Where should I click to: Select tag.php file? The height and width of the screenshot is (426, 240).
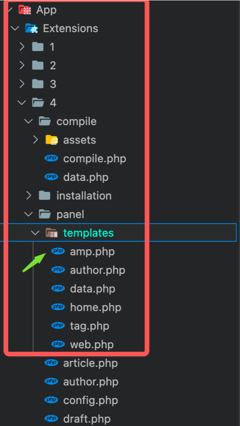click(x=90, y=326)
